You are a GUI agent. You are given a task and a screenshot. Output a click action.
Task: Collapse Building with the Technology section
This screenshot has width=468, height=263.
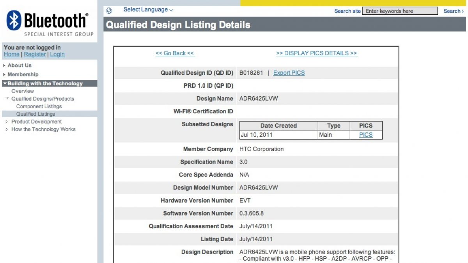click(x=45, y=83)
